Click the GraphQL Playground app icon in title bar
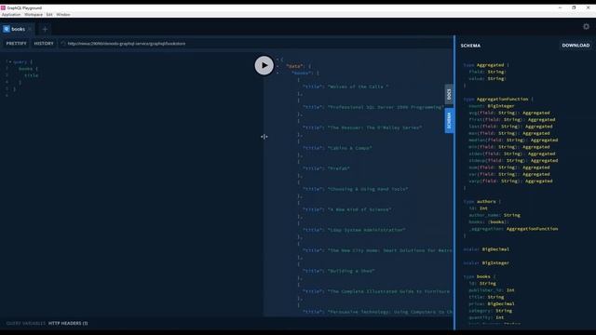This screenshot has height=335, width=596. tap(3, 7)
